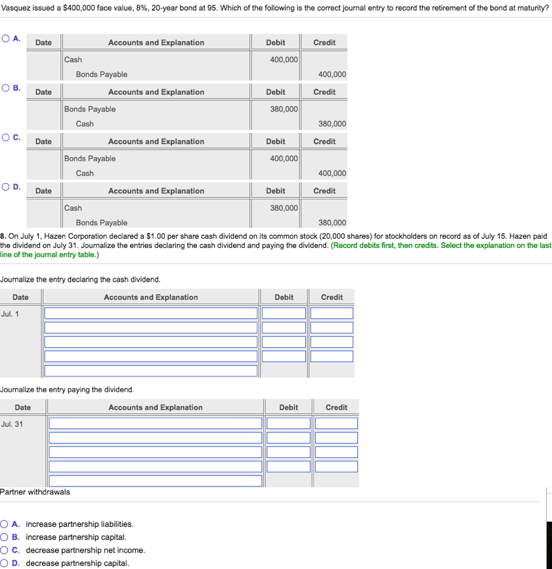Click third Debit field in Jul. 1 table
552x569 pixels.
(x=284, y=342)
